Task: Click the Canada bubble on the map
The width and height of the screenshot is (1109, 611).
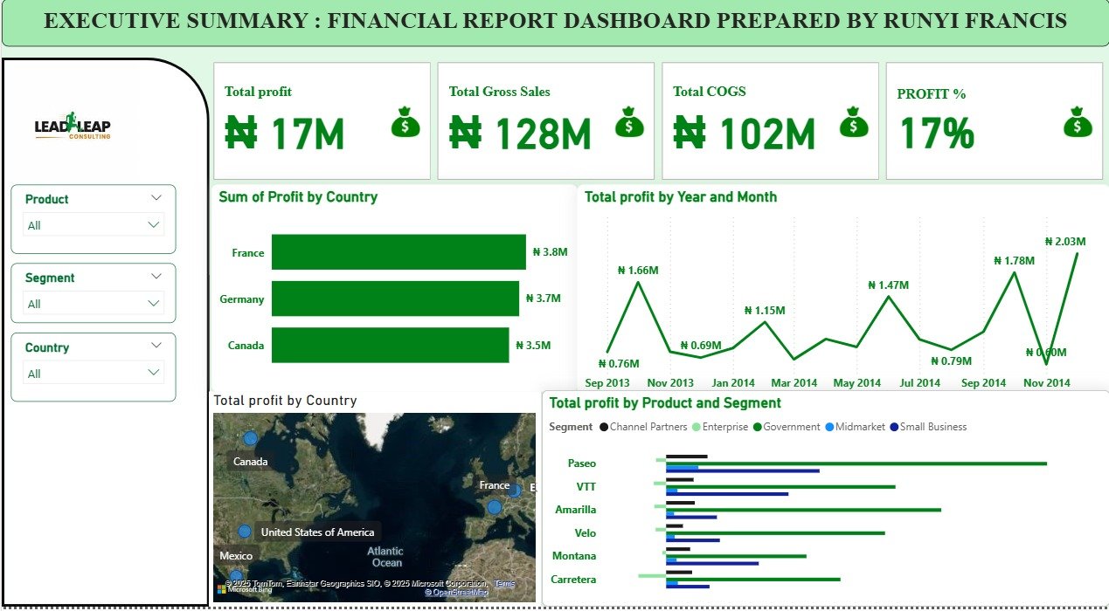Action: (x=251, y=439)
